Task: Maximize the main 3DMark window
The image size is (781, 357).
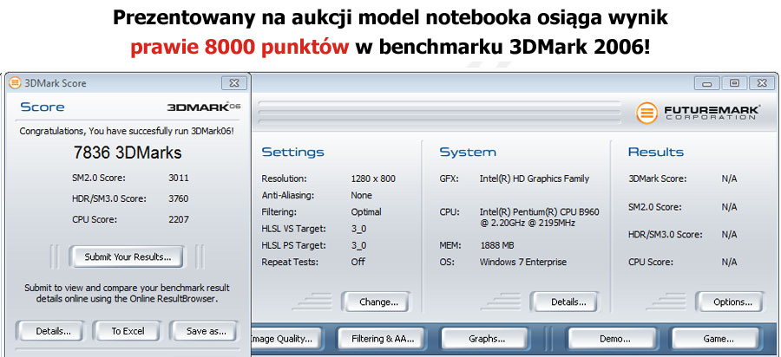Action: [734, 83]
